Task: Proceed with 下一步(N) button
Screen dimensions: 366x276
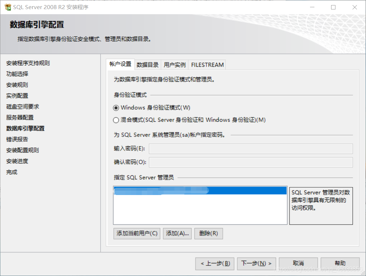Action: click(x=257, y=264)
